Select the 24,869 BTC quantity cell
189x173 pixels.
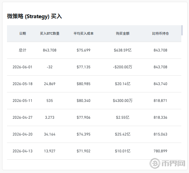click(50, 84)
